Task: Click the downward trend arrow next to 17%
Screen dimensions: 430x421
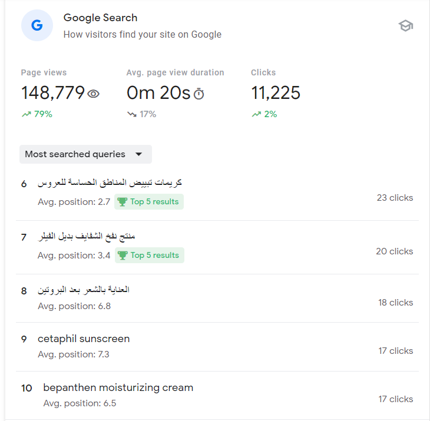Action: (131, 114)
